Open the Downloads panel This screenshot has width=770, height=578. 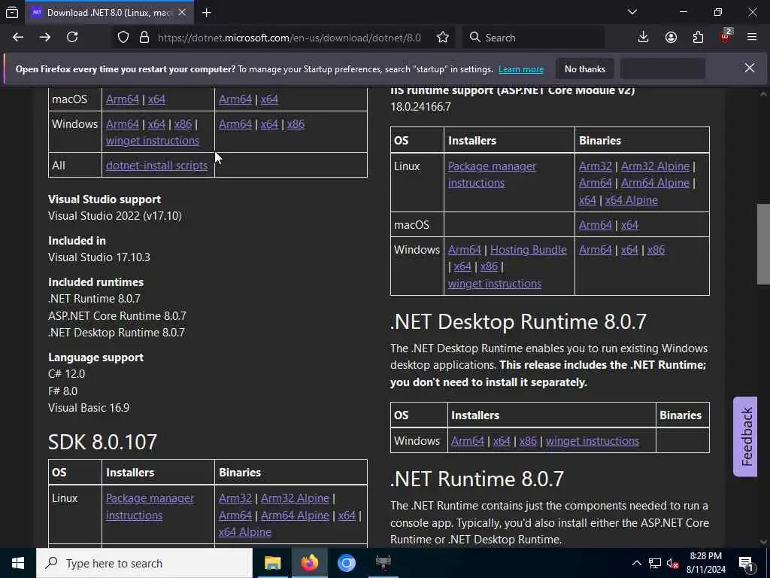point(644,38)
